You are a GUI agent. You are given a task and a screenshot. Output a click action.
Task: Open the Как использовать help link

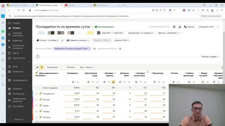(104, 27)
